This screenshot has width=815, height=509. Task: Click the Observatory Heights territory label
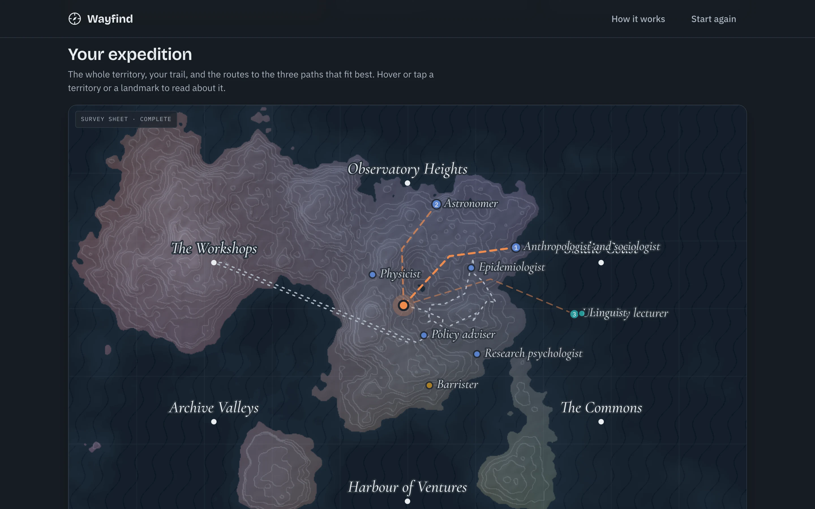coord(407,169)
